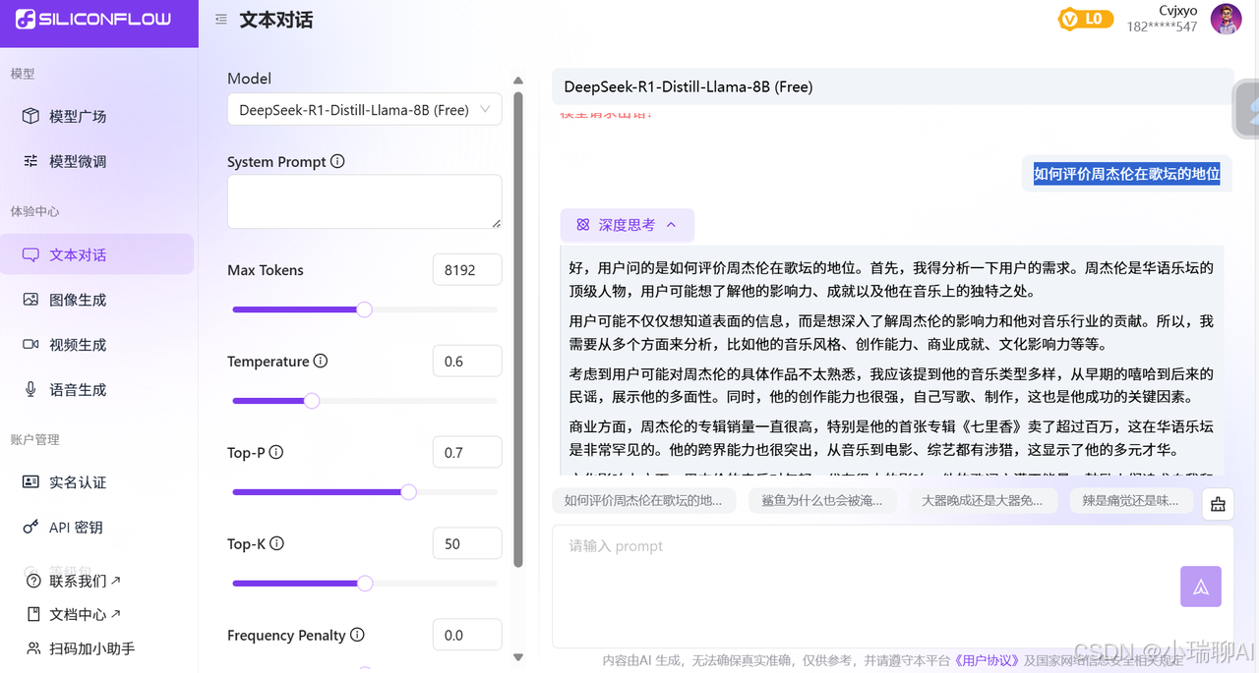
Task: Click Top-K value field 50
Action: click(x=467, y=544)
